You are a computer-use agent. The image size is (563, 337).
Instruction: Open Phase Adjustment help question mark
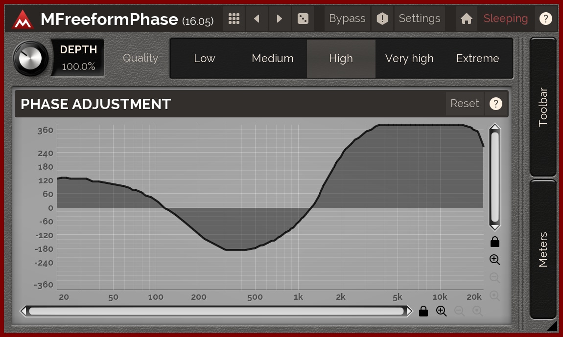coord(496,104)
